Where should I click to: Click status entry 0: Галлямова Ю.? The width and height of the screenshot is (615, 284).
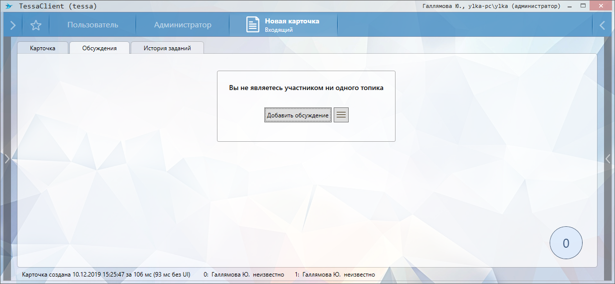pyautogui.click(x=244, y=275)
